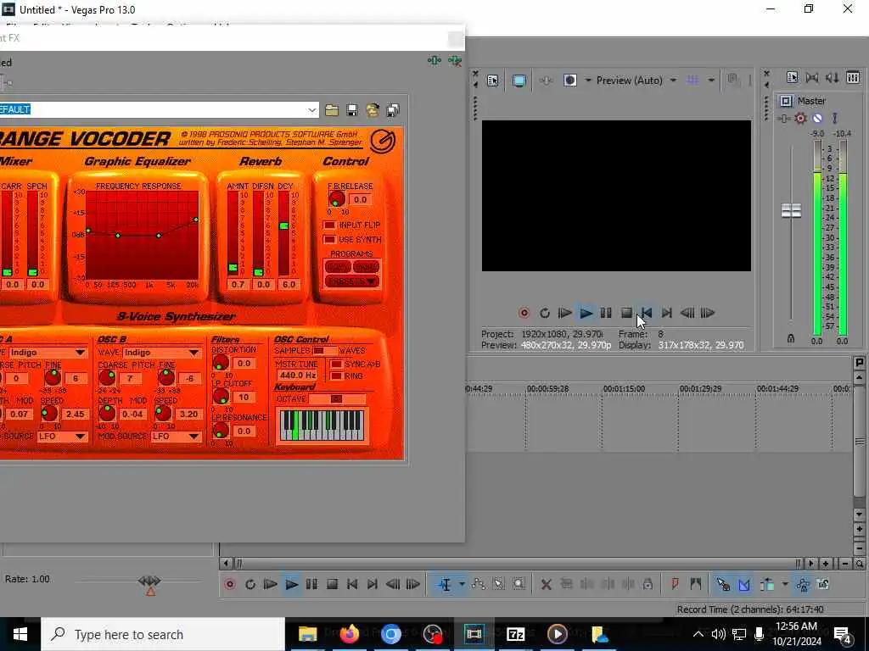869x651 pixels.
Task: Open edit tool dropdown arrow in bottom toolbar
Action: coord(462,585)
